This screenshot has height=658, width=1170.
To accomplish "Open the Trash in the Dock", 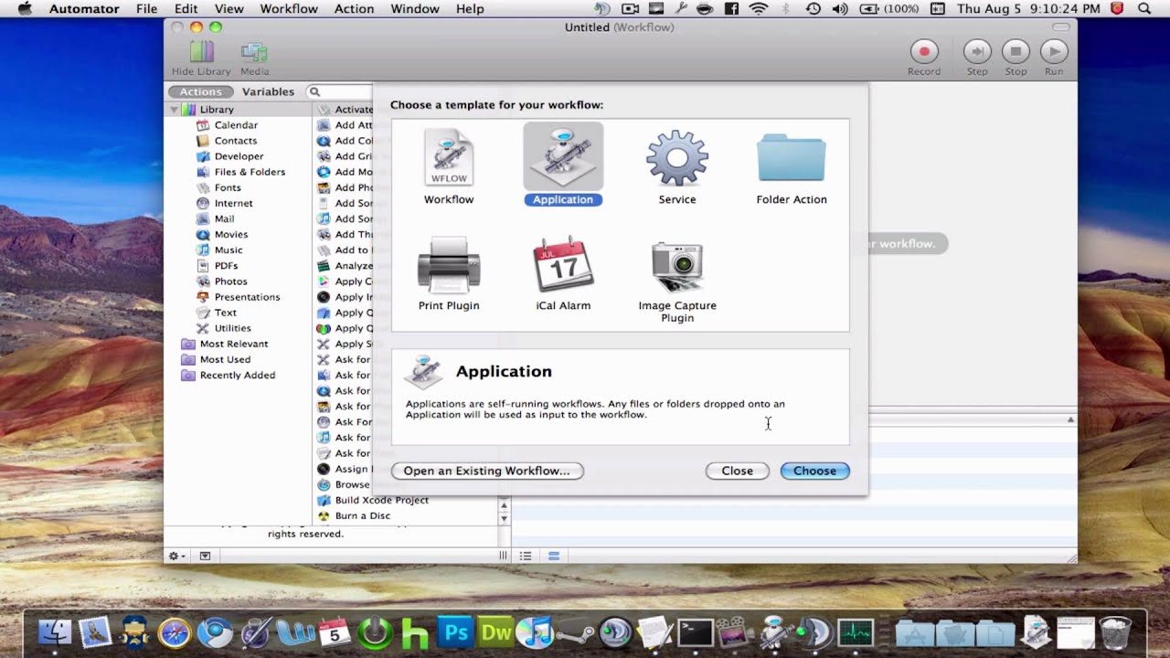I will (1115, 632).
